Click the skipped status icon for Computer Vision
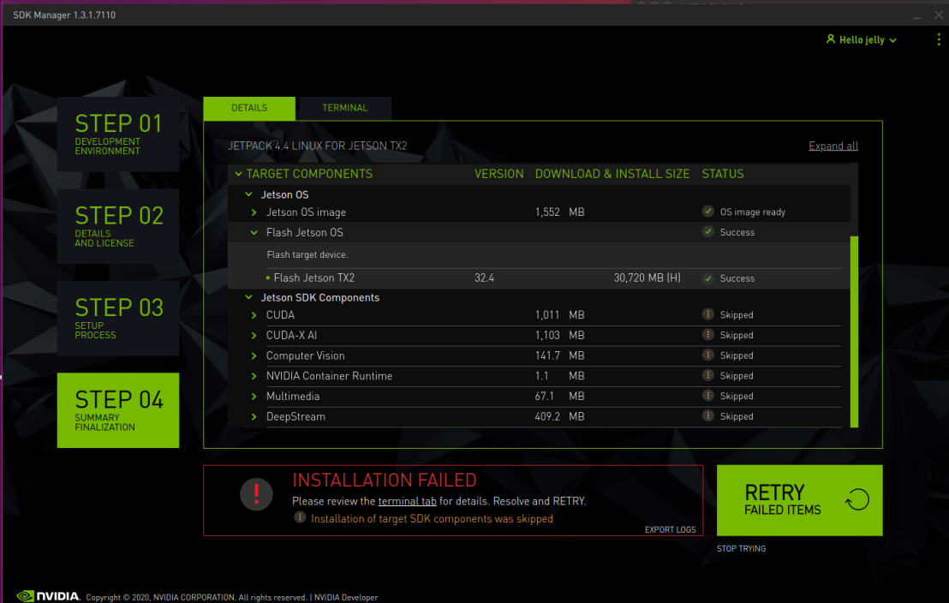The height and width of the screenshot is (603, 949). point(707,355)
